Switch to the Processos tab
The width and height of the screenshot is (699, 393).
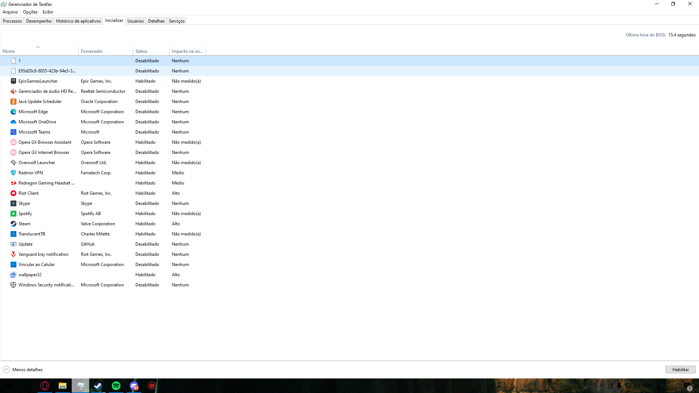click(x=12, y=21)
